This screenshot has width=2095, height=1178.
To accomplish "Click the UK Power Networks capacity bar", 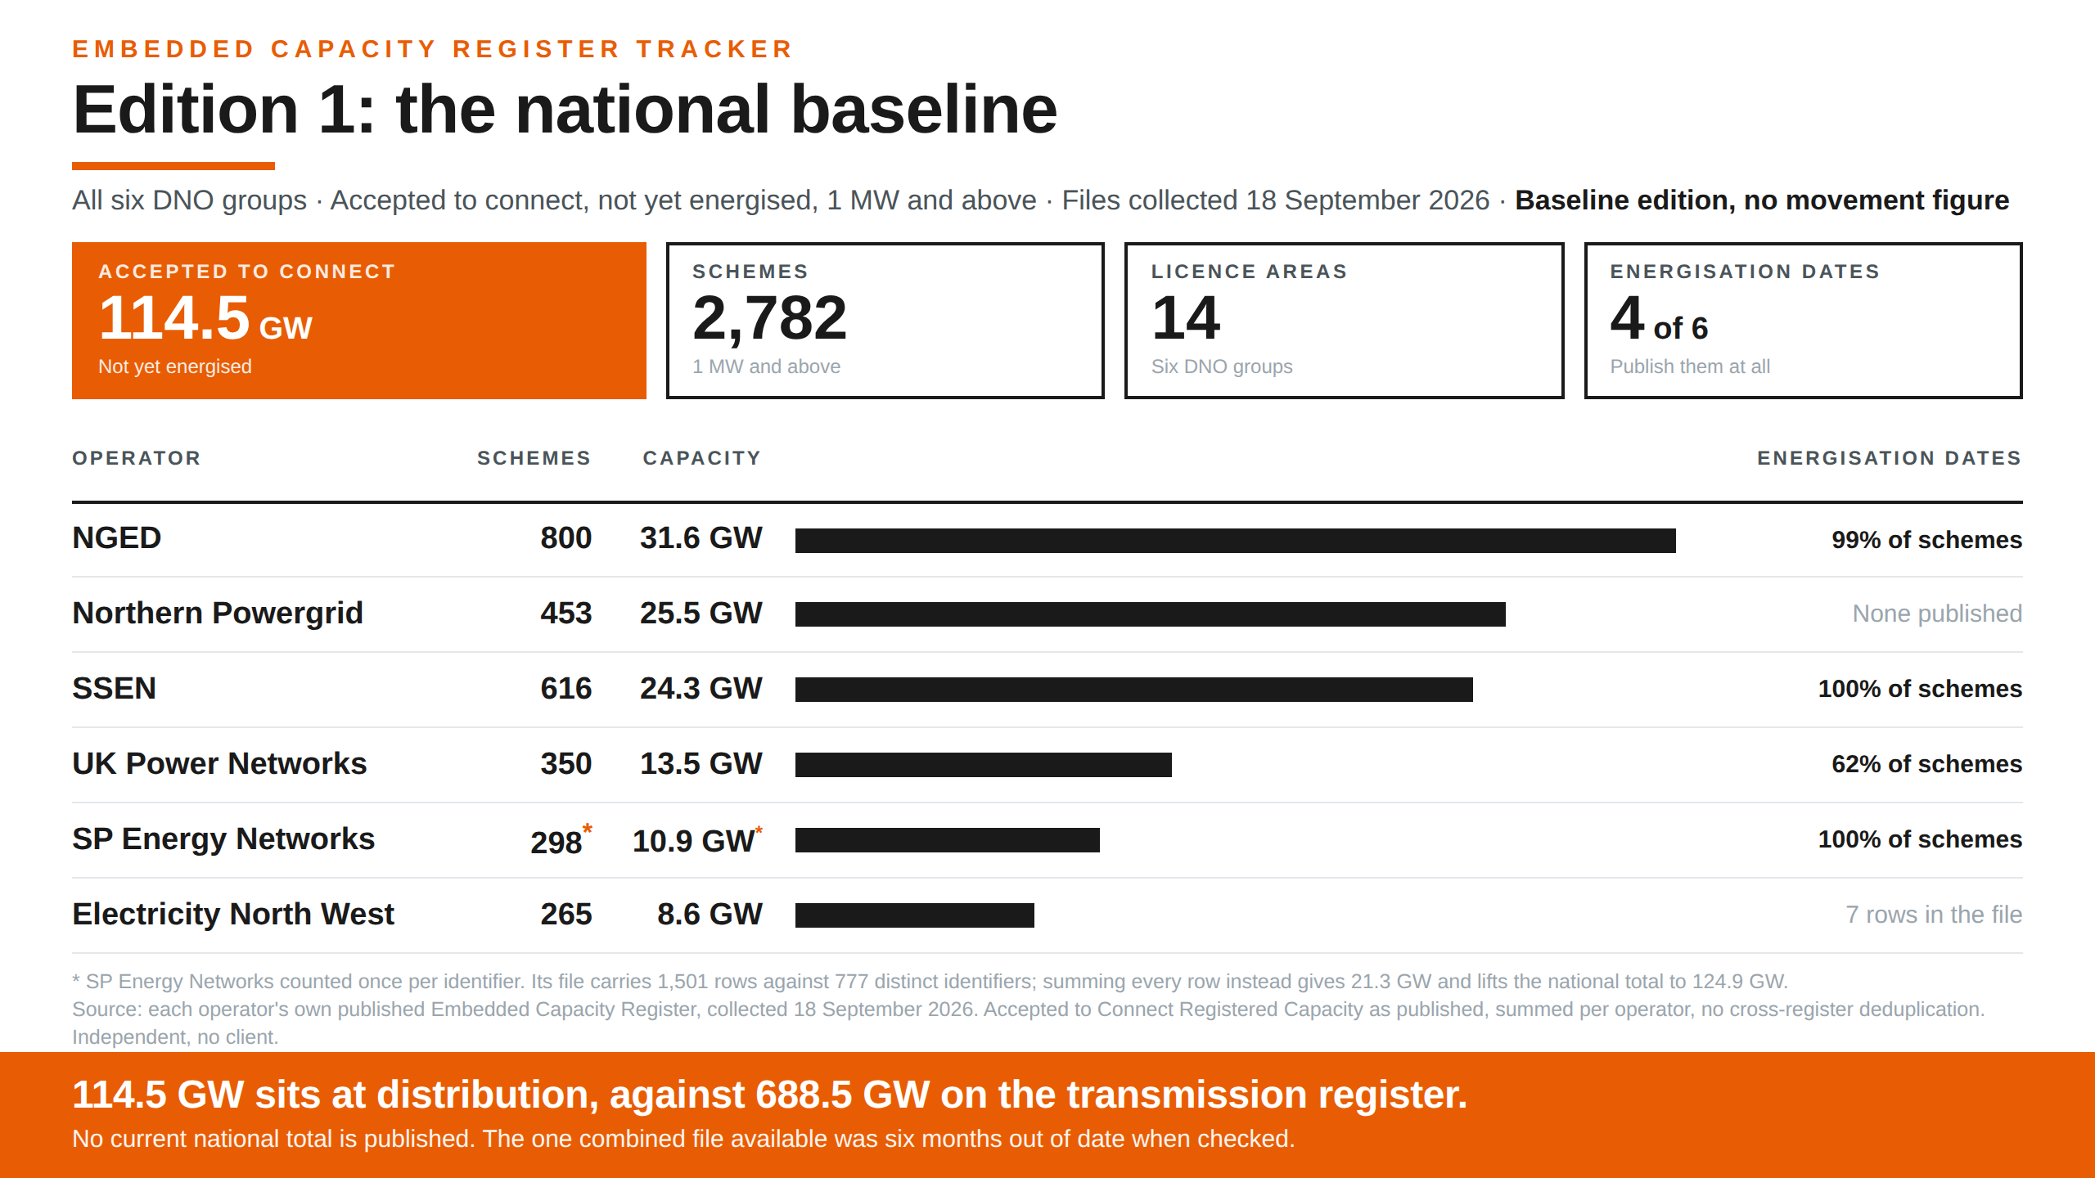I will click(x=984, y=765).
